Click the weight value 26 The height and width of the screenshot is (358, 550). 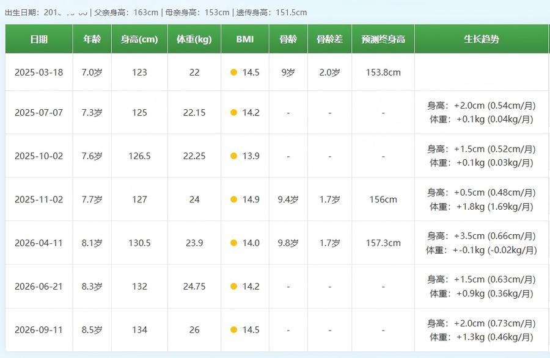(194, 330)
